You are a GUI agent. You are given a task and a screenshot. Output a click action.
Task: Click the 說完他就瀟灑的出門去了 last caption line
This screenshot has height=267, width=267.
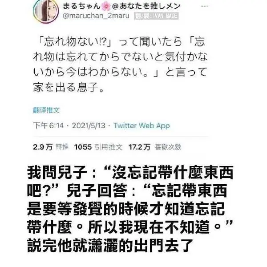click(110, 245)
